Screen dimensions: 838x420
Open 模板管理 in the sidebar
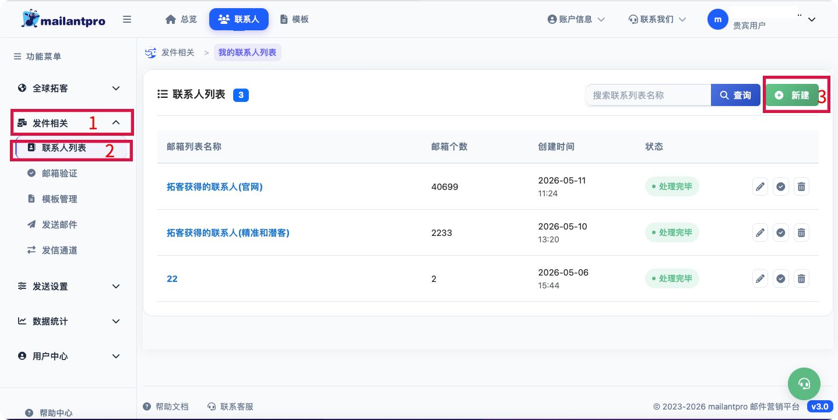(59, 199)
